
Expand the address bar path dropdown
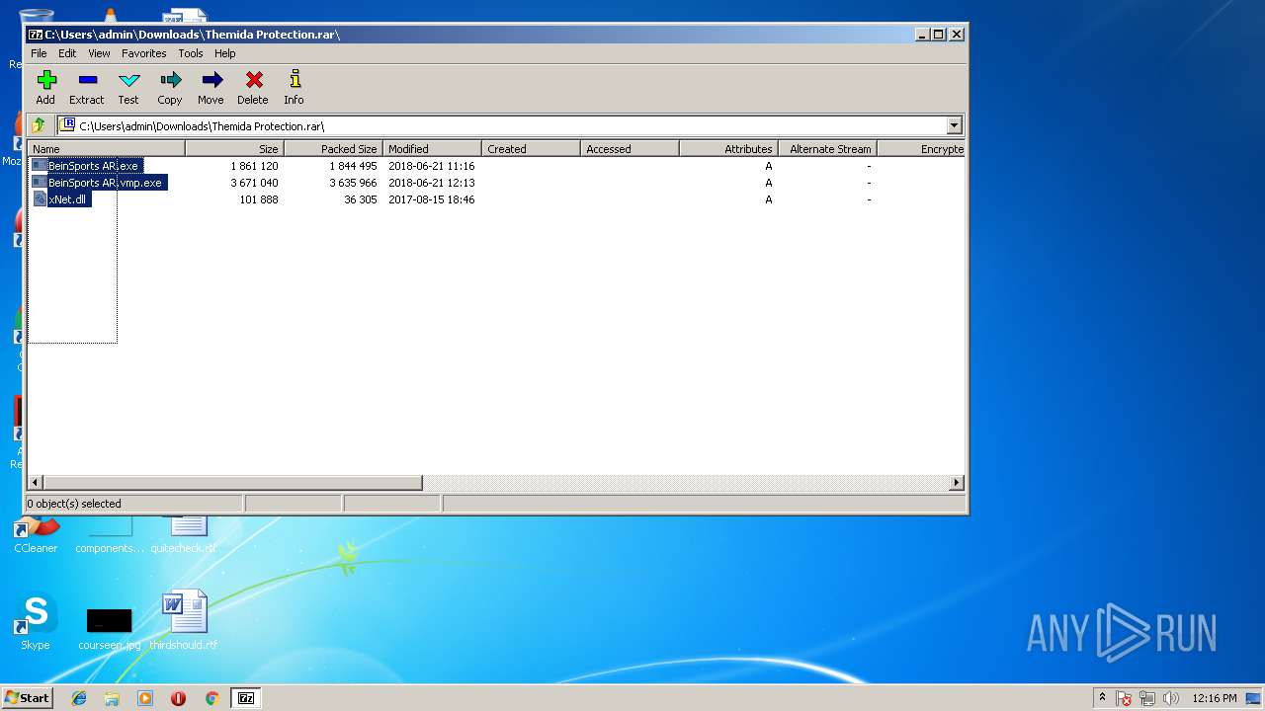pos(954,125)
